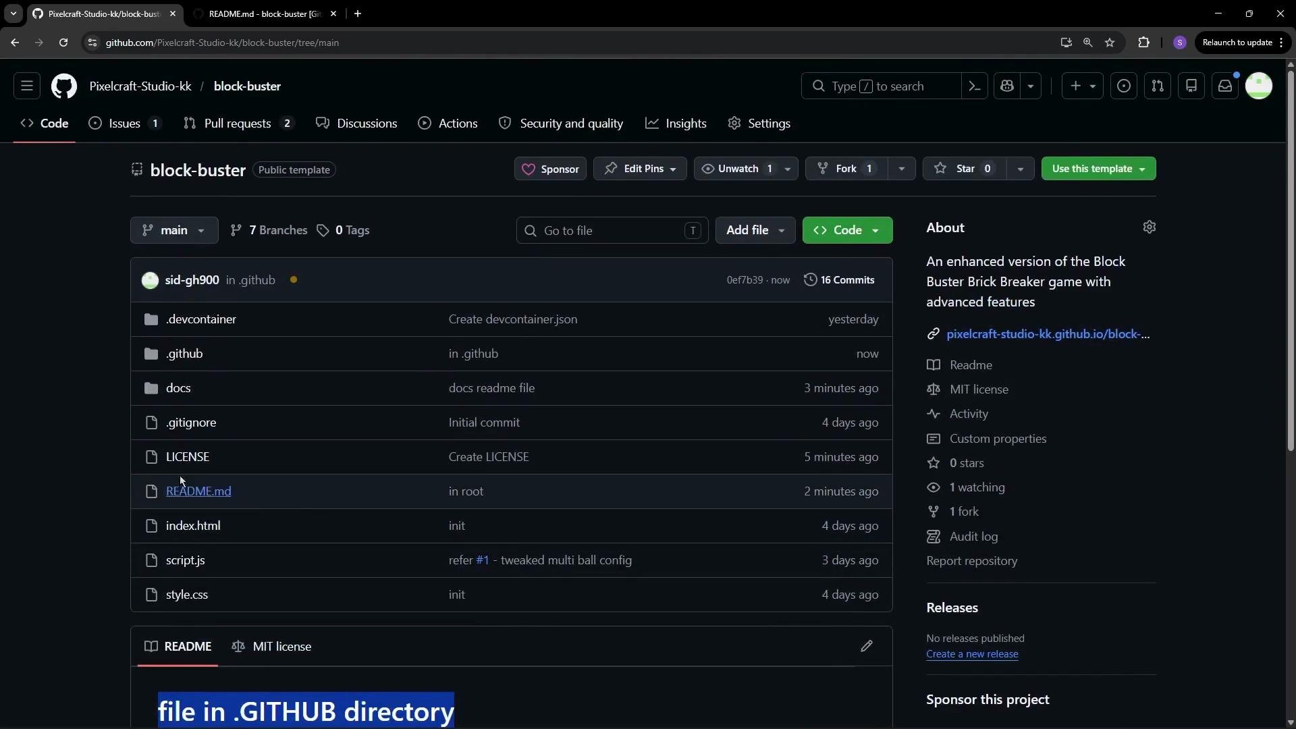Open the script.js file

[x=186, y=560]
